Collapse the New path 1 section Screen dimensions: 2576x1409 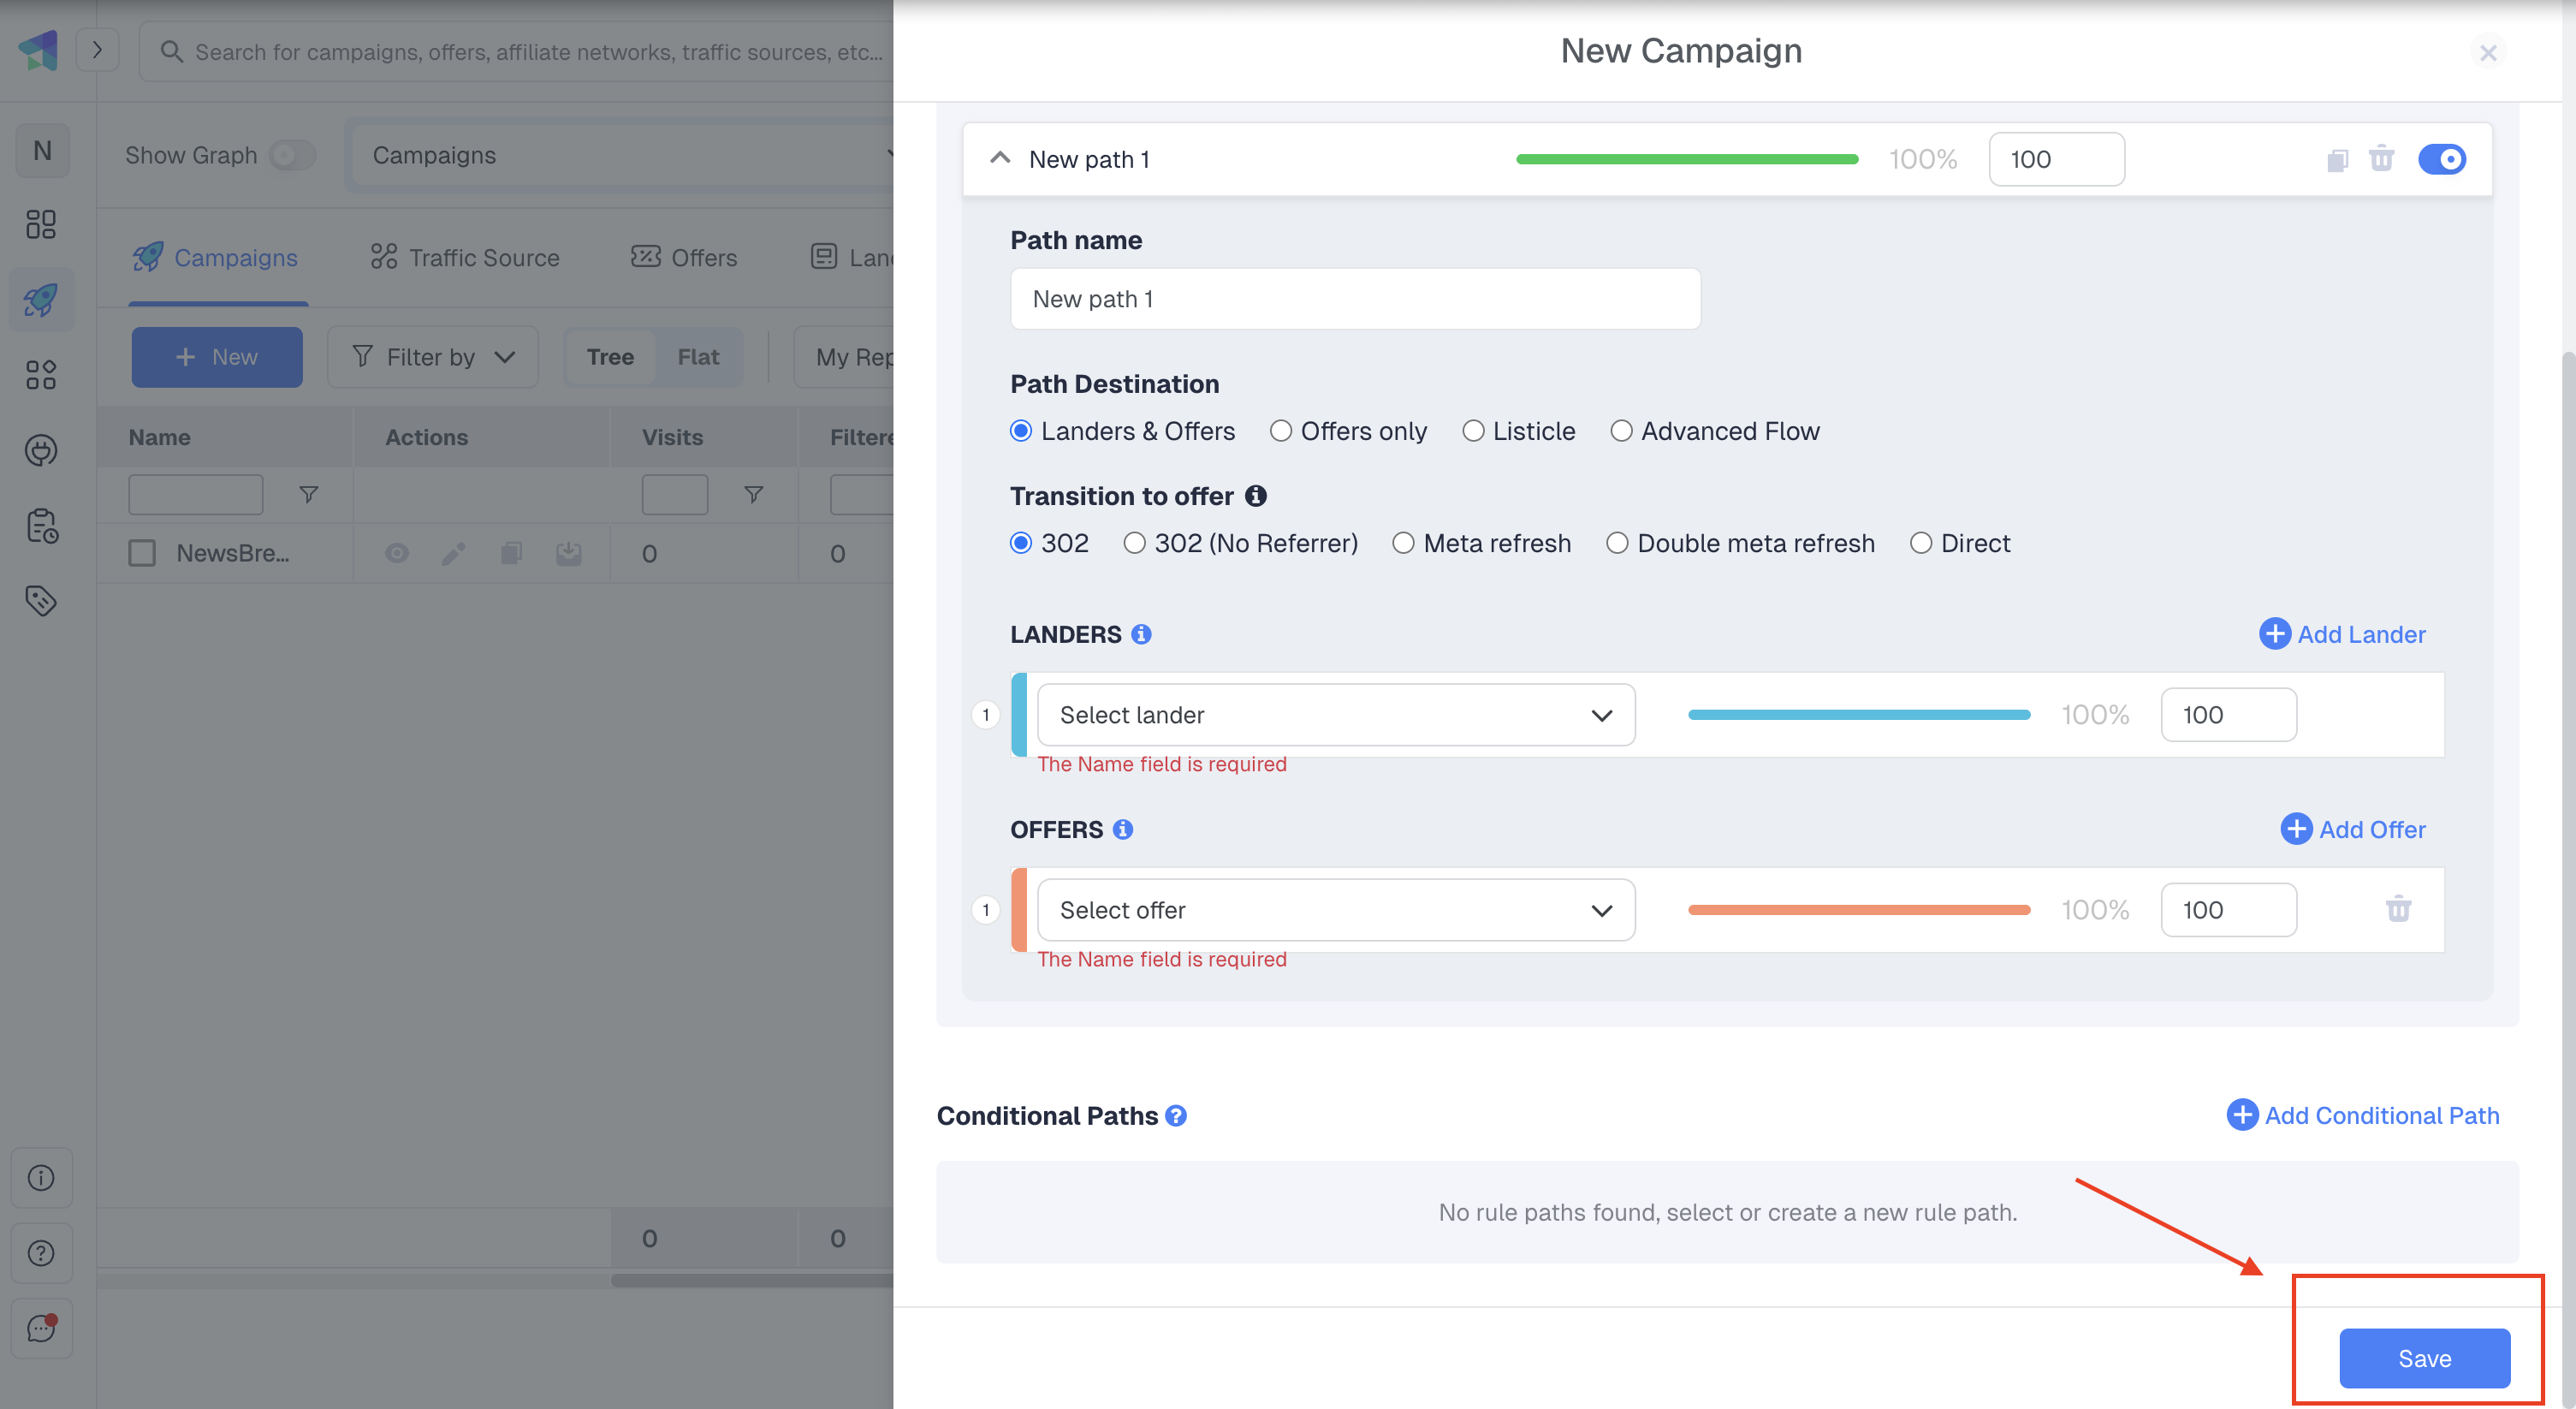pos(999,159)
